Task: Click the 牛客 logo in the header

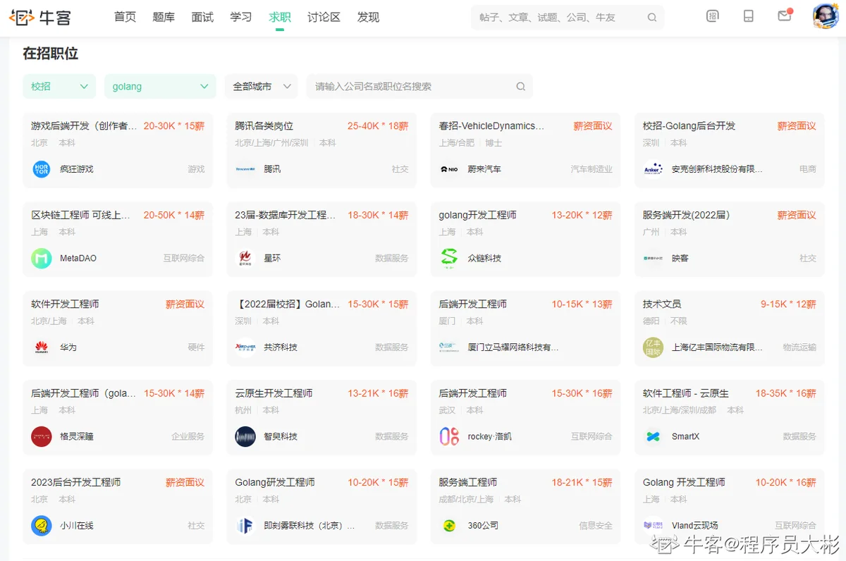Action: coord(40,17)
